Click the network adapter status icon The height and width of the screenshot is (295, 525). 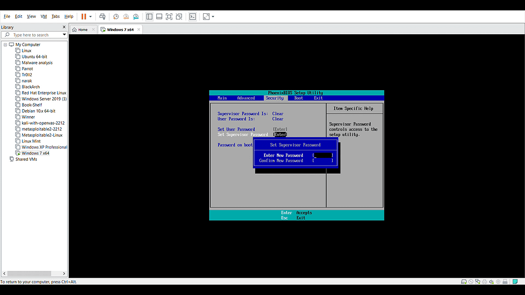tap(478, 282)
